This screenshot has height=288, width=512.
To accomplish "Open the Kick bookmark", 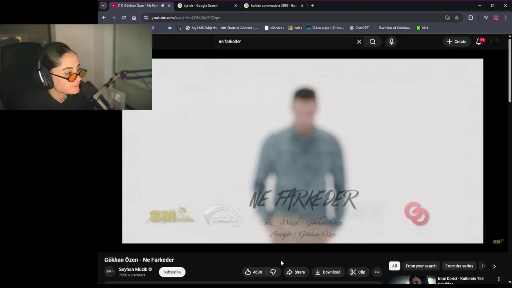I will click(x=422, y=28).
